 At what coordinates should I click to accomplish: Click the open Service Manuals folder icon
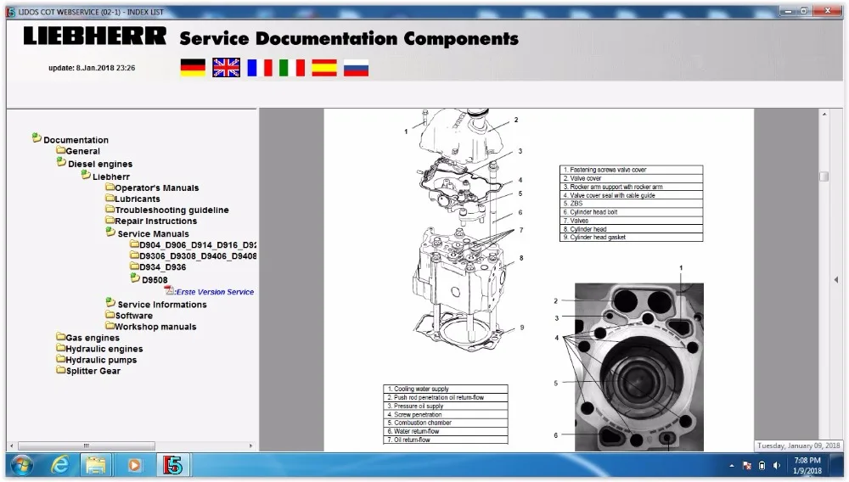(x=110, y=232)
